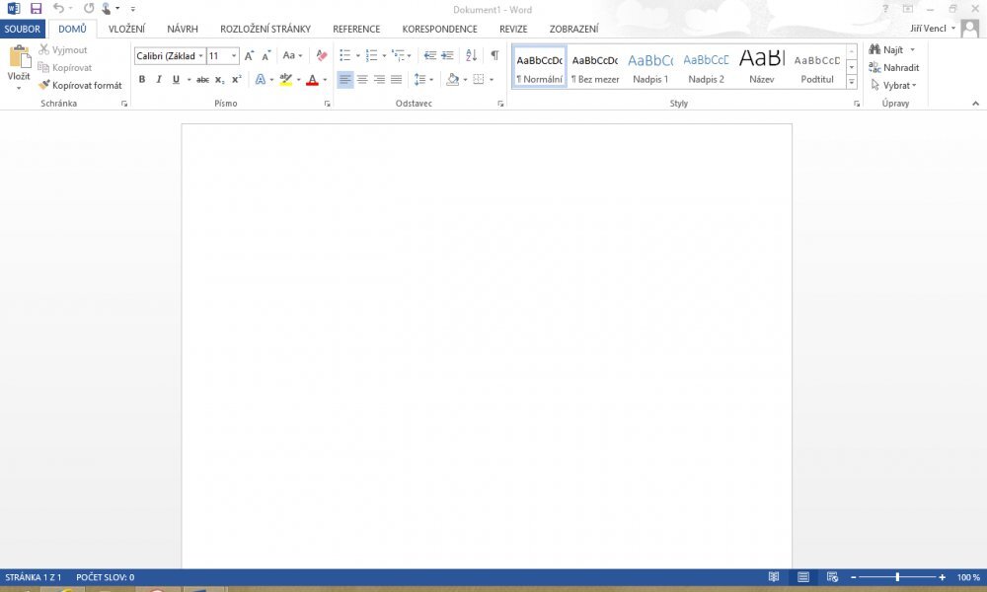Click the Clear Formatting eraser icon
This screenshot has width=987, height=592.
pyautogui.click(x=321, y=56)
